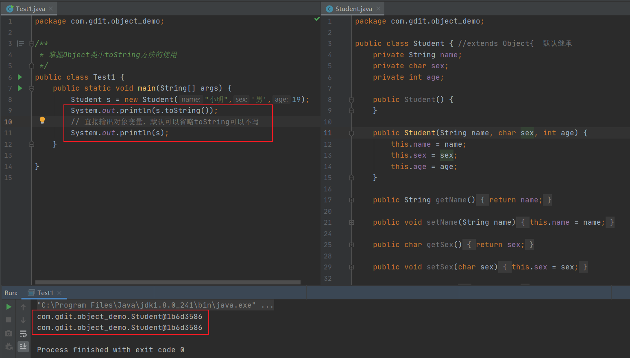
Task: Click the Rerun button in Run panel
Action: pyautogui.click(x=9, y=307)
